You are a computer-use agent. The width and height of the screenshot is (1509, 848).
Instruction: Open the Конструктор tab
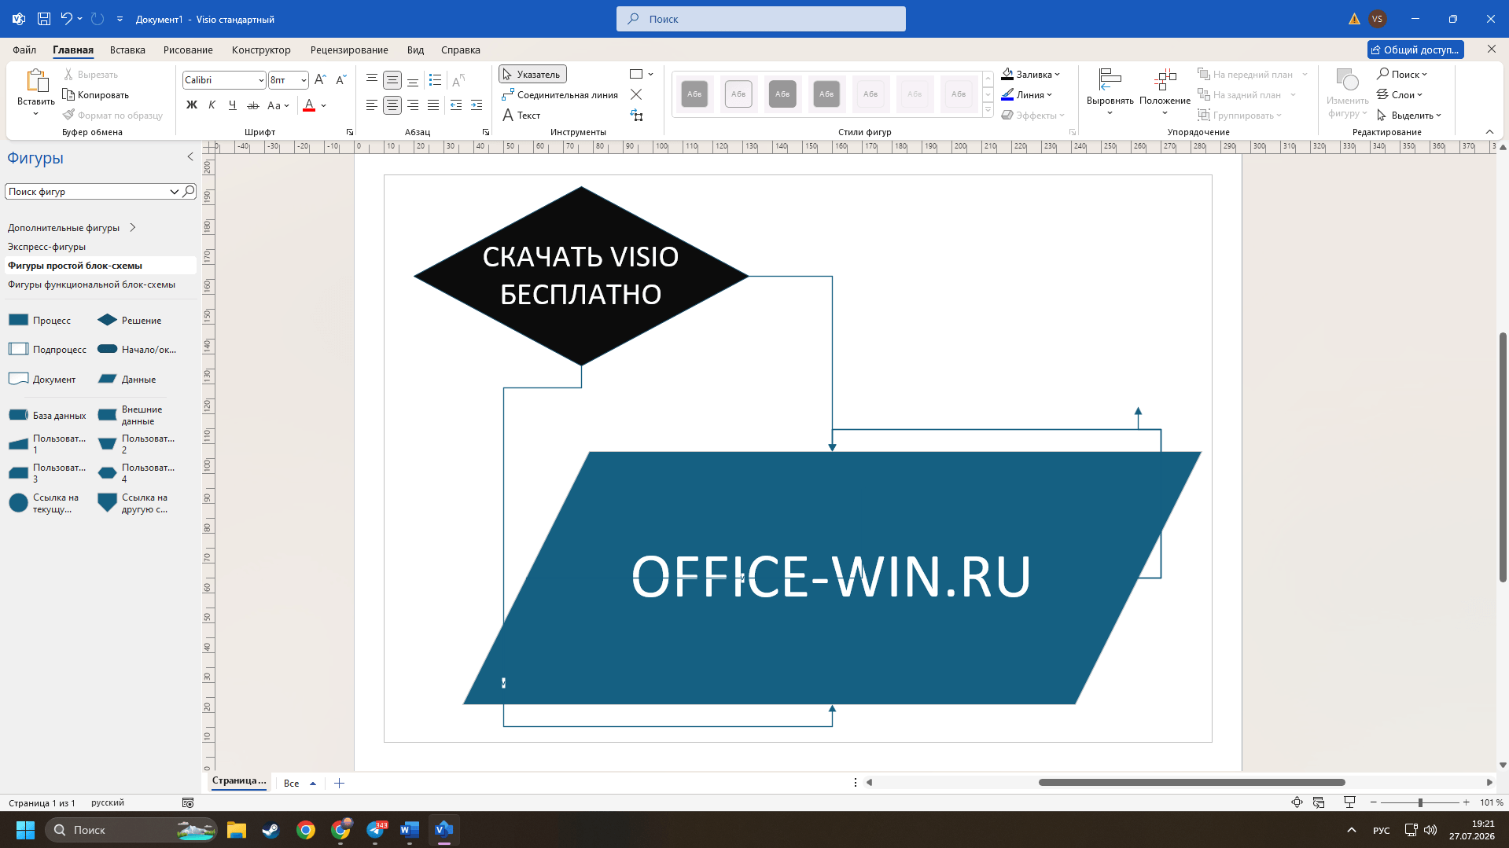coord(261,50)
